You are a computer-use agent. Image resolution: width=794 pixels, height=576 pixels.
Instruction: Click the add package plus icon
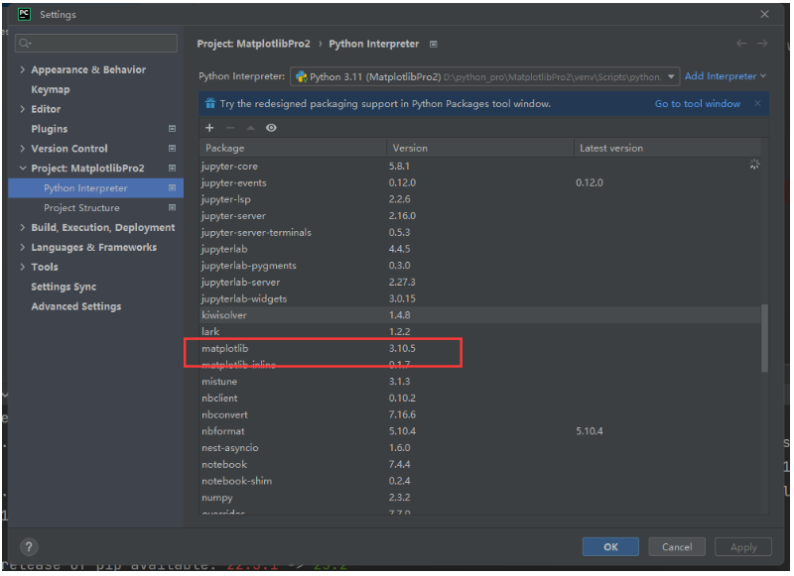[x=209, y=128]
